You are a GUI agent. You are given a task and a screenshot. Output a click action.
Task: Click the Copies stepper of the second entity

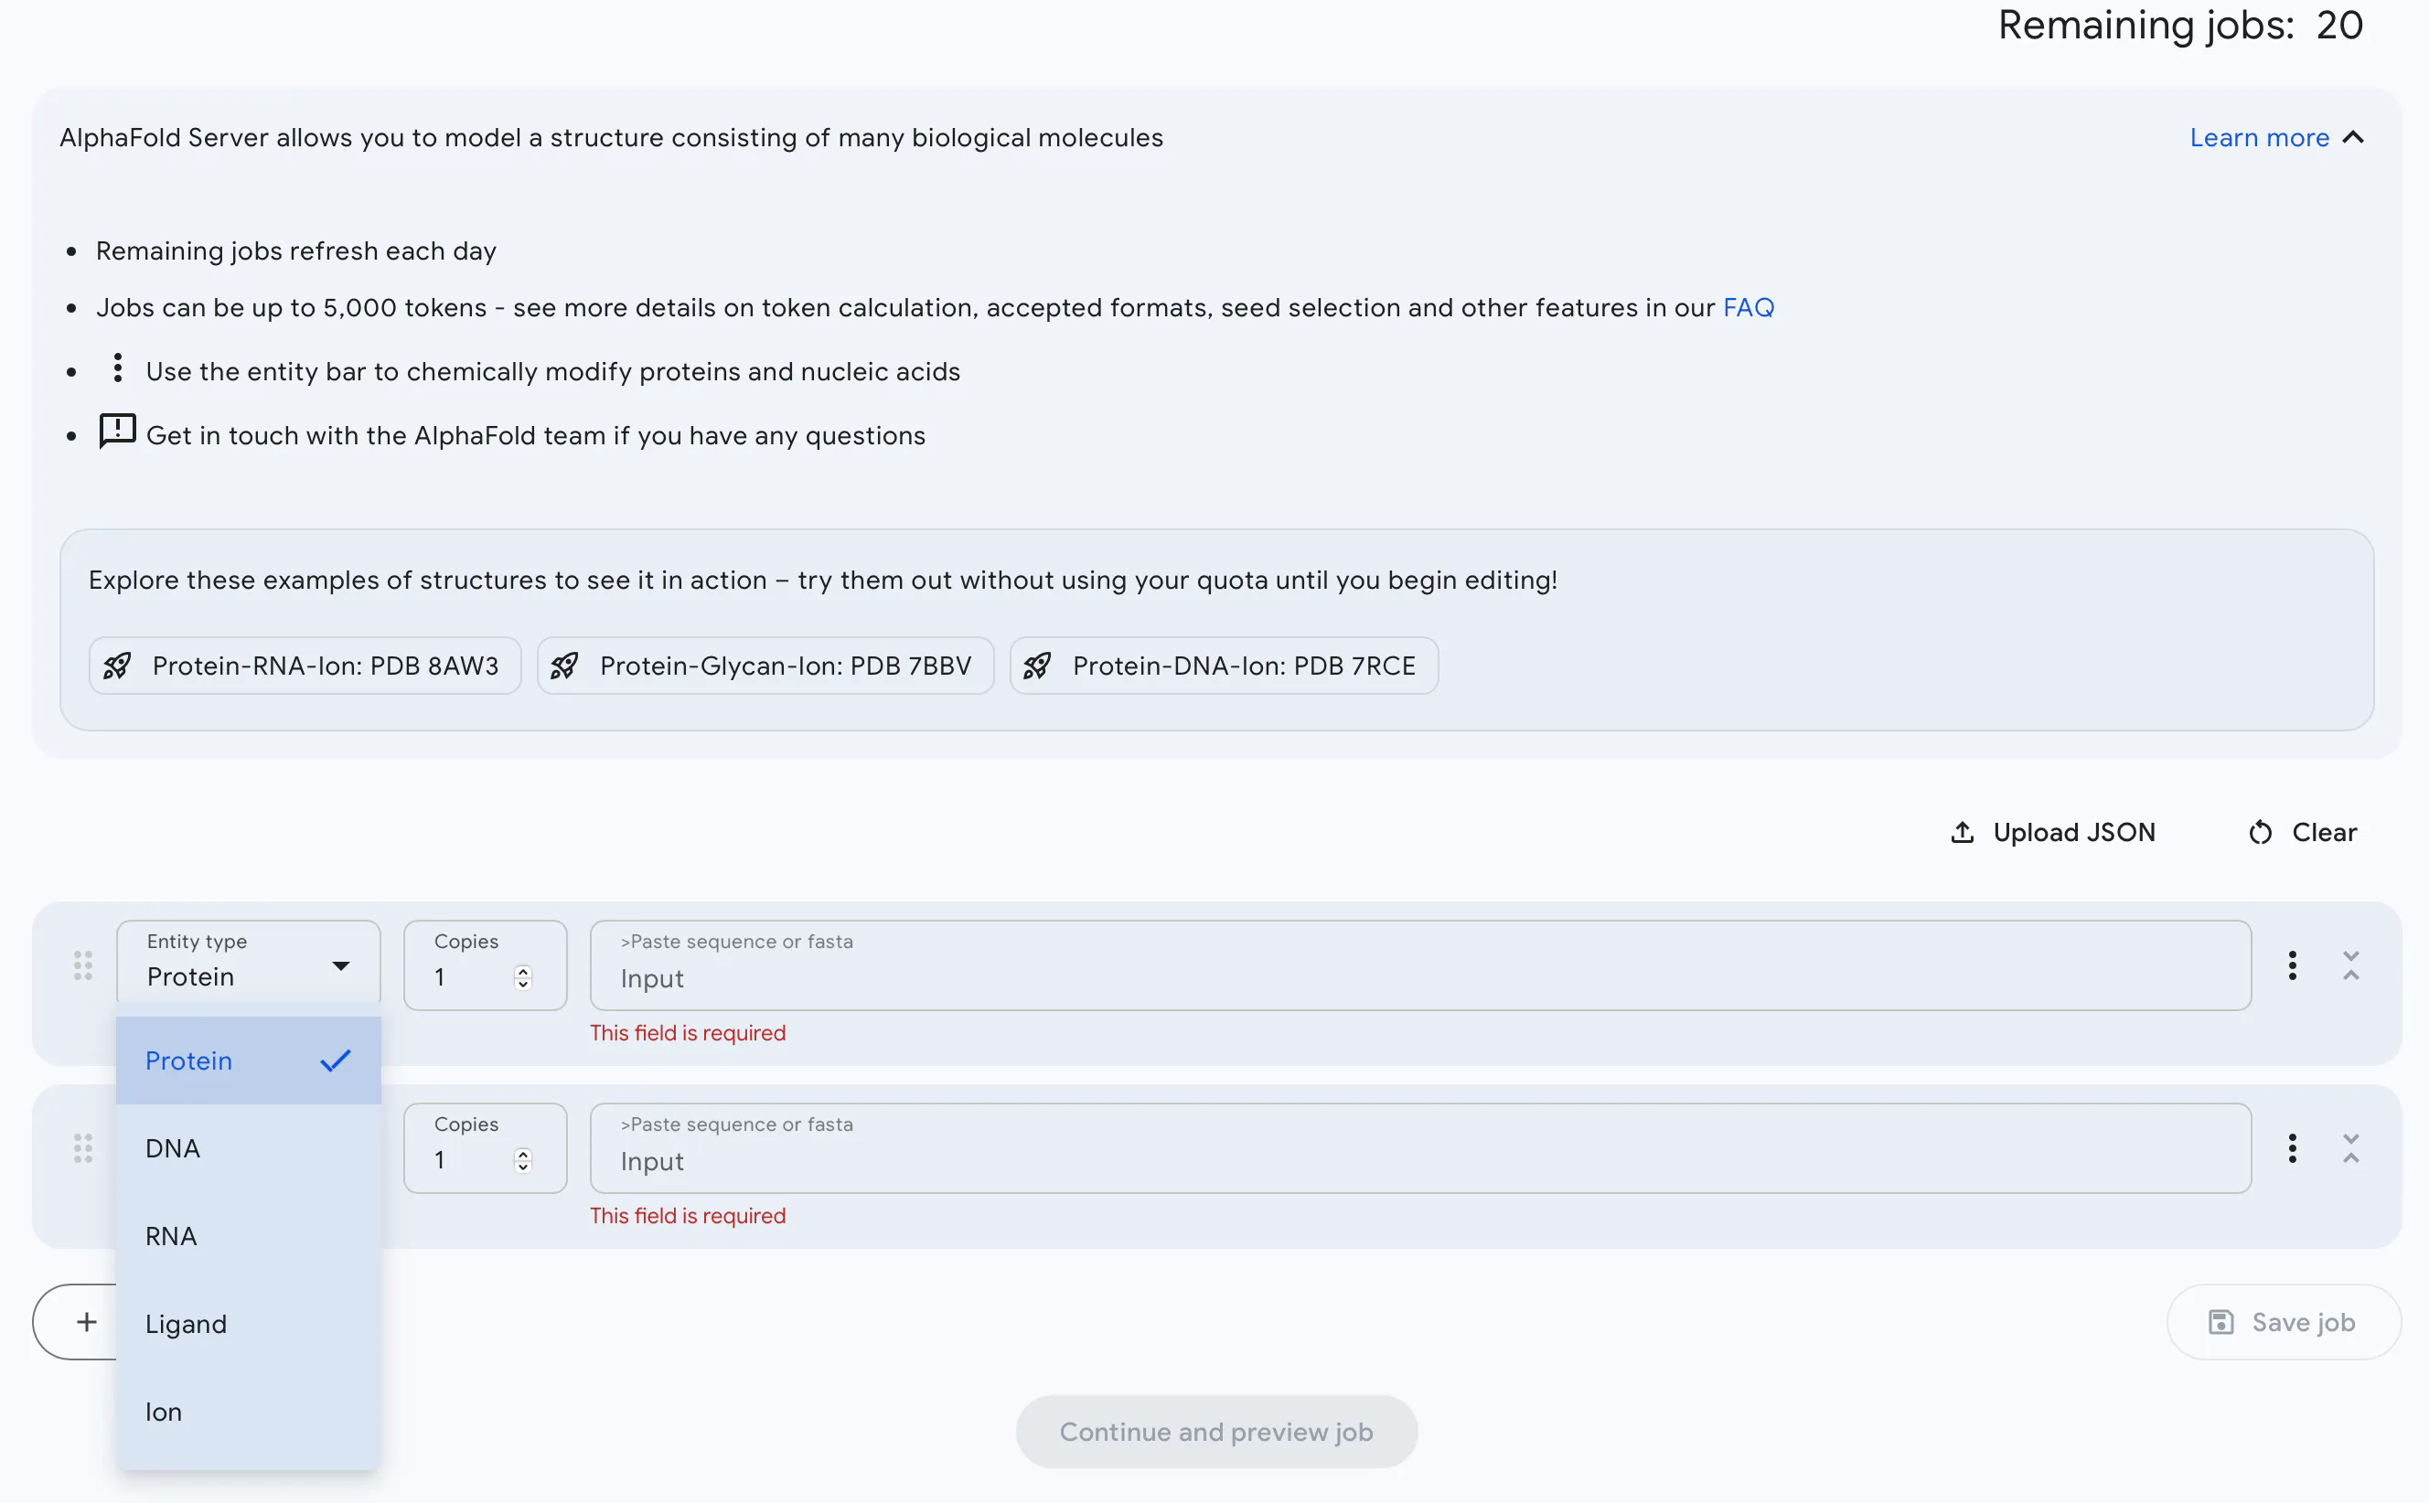pos(523,1160)
